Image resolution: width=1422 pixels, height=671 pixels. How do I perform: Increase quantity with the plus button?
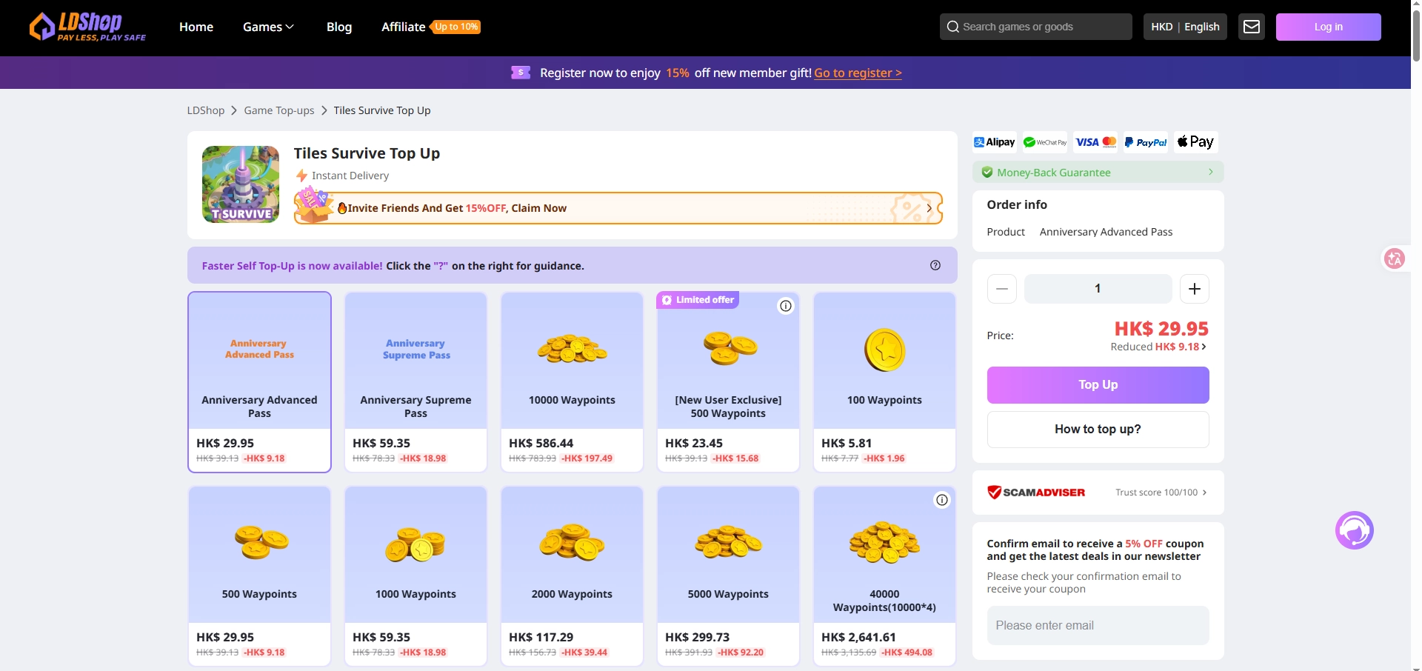(x=1195, y=289)
